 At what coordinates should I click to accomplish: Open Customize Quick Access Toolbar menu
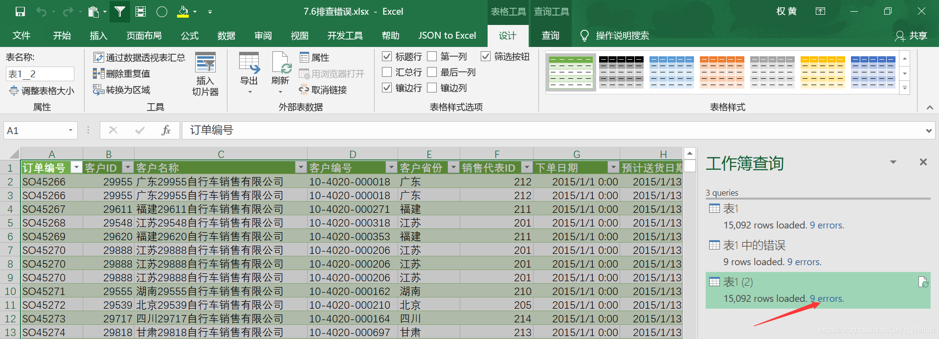[x=210, y=12]
